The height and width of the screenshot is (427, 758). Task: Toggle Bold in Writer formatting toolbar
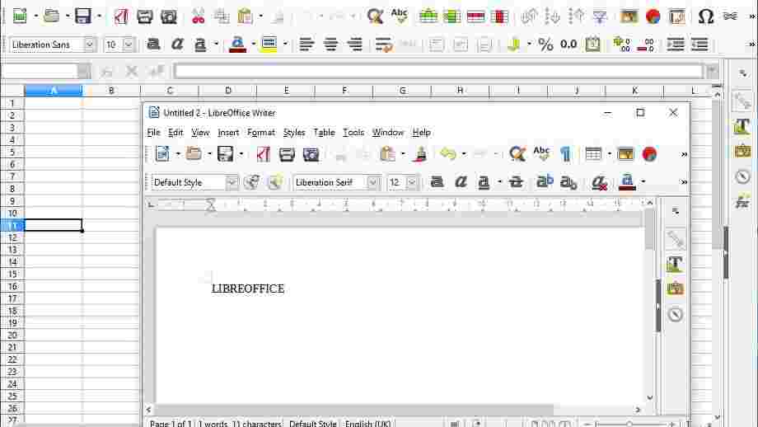coord(437,182)
